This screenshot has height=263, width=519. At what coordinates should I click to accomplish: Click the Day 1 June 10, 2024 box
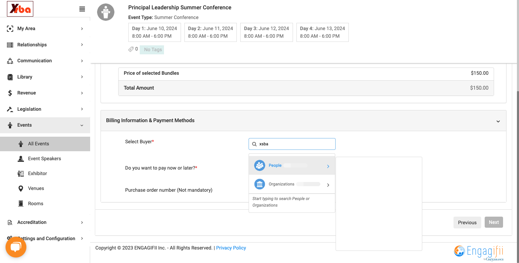tap(155, 33)
